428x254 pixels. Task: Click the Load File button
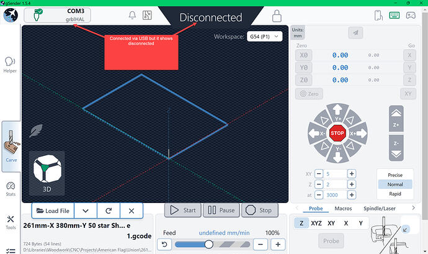coord(53,211)
